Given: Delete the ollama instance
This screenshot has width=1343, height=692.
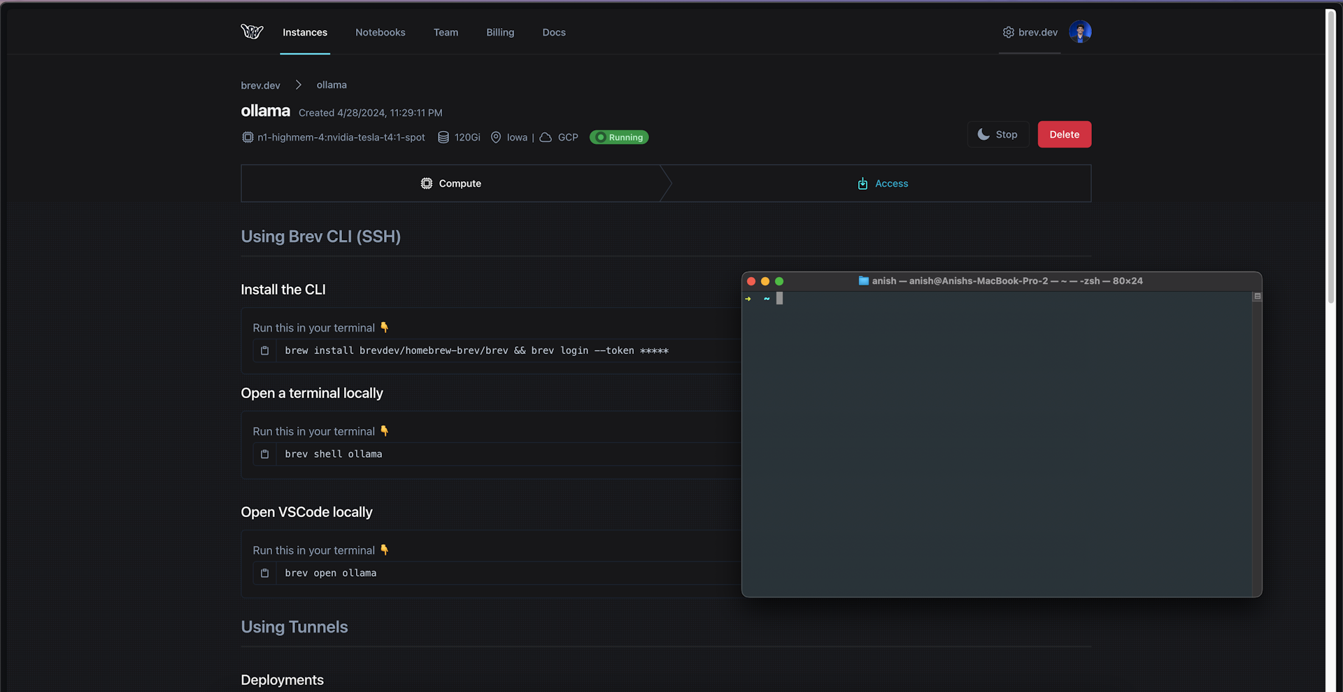Looking at the screenshot, I should tap(1064, 134).
